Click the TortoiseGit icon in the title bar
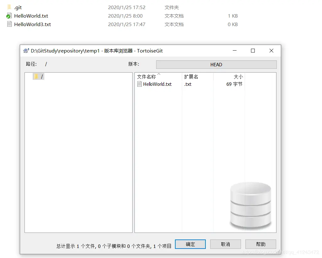The width and height of the screenshot is (322, 258). [x=25, y=51]
